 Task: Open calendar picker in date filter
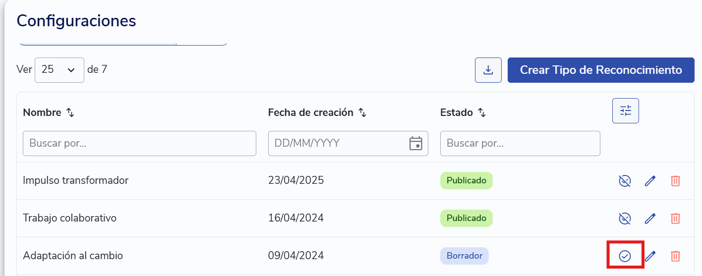tap(415, 143)
